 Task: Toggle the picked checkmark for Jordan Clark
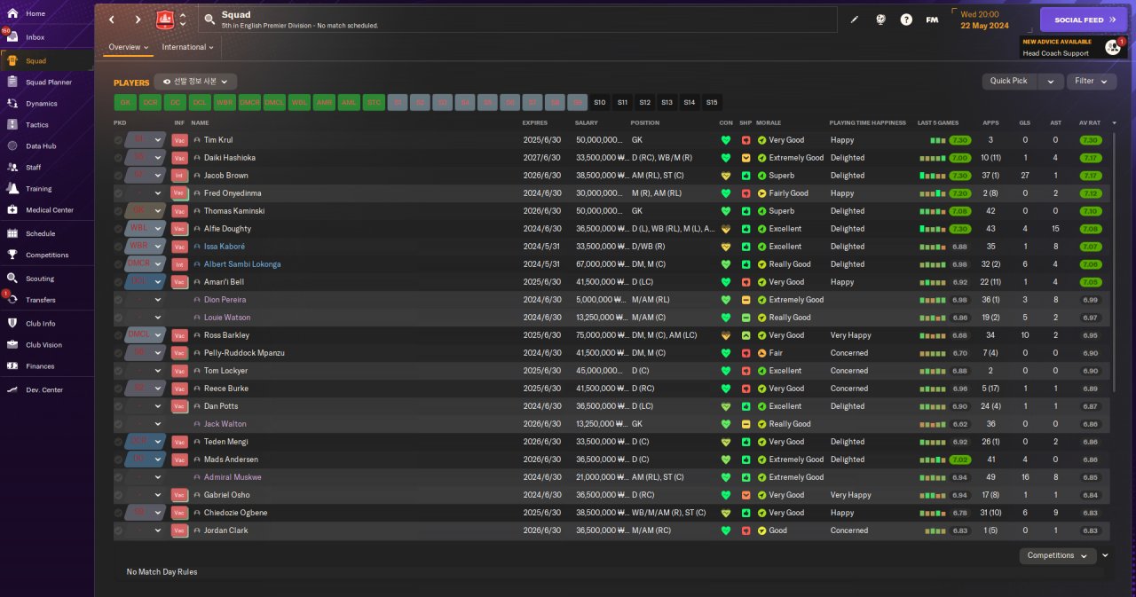[119, 530]
